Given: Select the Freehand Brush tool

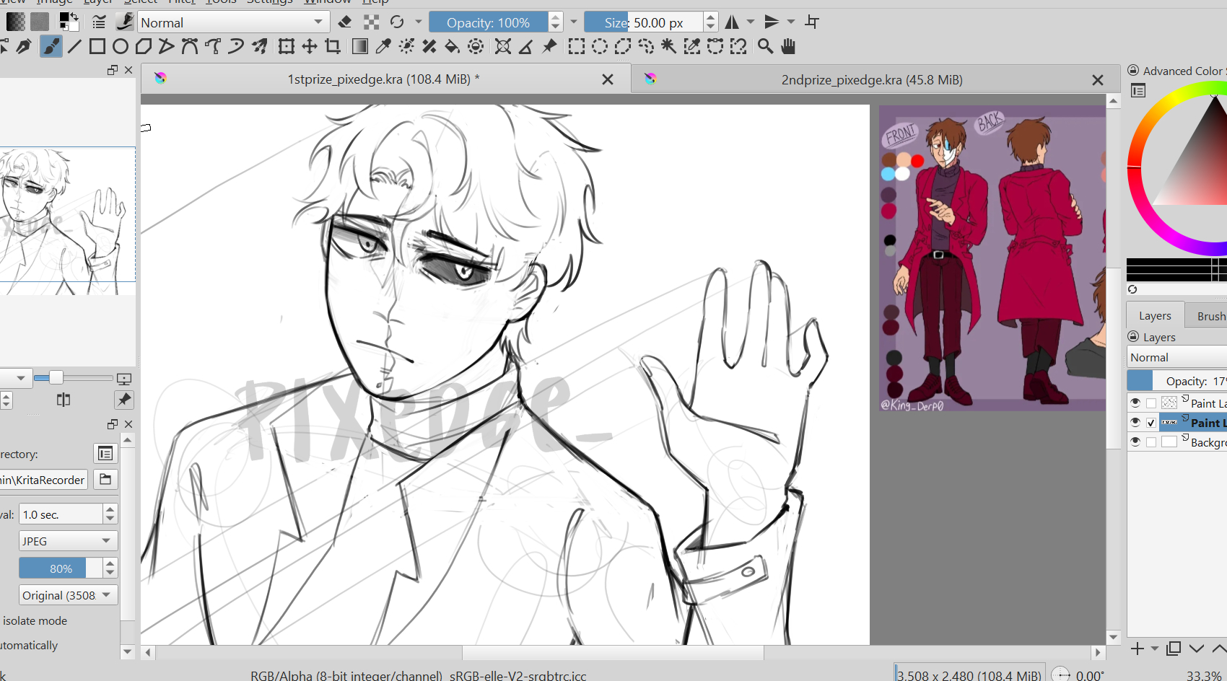Looking at the screenshot, I should pyautogui.click(x=51, y=47).
